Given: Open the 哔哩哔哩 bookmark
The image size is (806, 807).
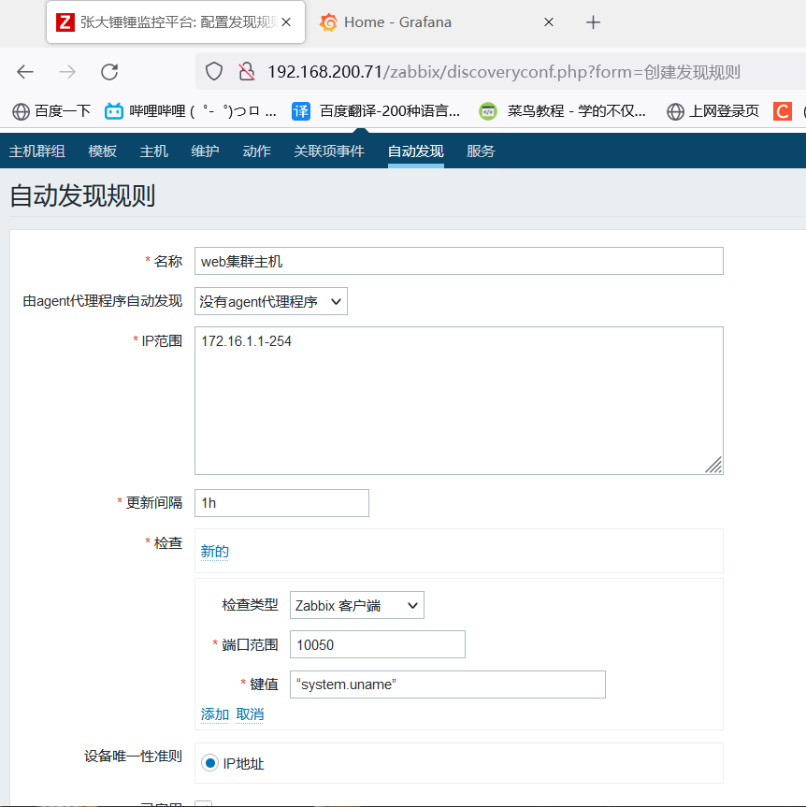Looking at the screenshot, I should pos(191,111).
